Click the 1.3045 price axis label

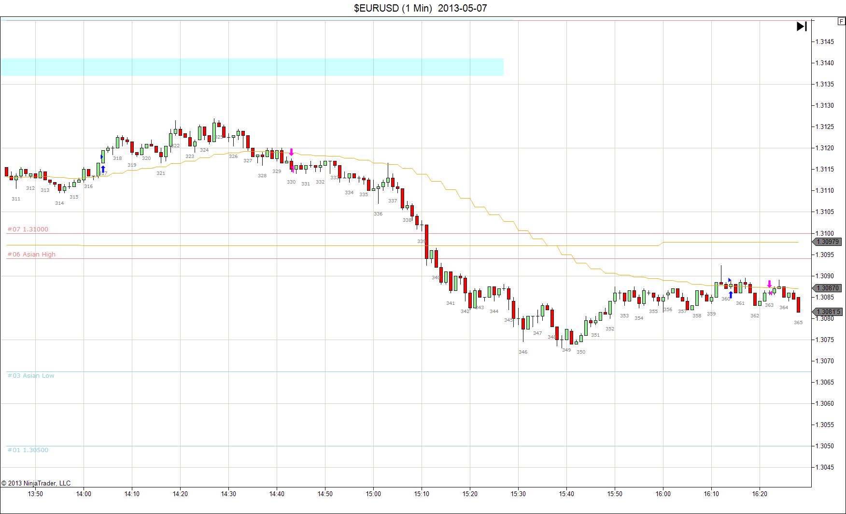825,468
